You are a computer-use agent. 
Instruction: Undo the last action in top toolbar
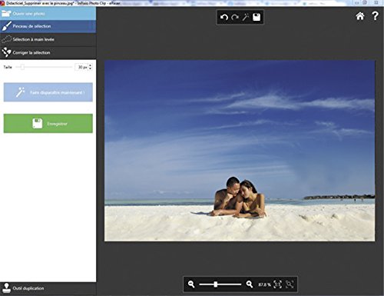[224, 17]
